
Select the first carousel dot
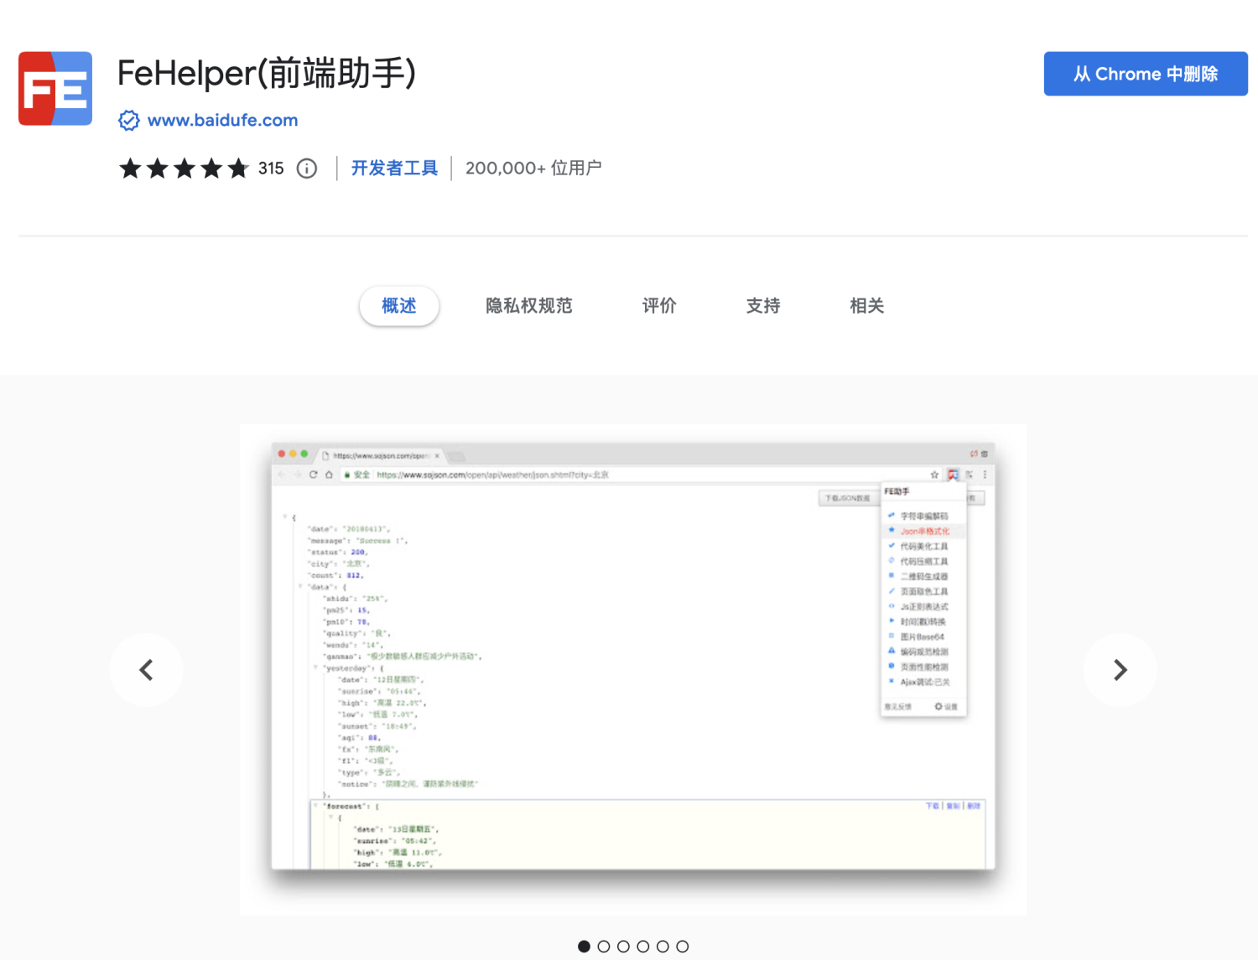[x=584, y=947]
